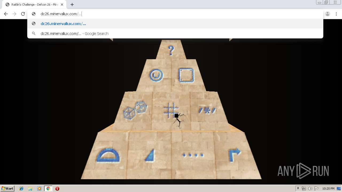342x192 pixels.
Task: Reload the page
Action: click(23, 14)
